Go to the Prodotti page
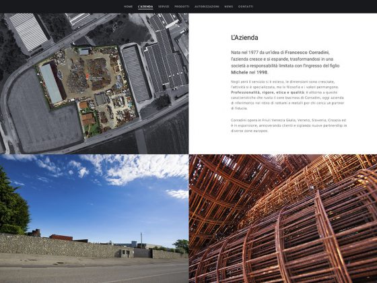Image resolution: width=377 pixels, height=283 pixels. coord(182,7)
